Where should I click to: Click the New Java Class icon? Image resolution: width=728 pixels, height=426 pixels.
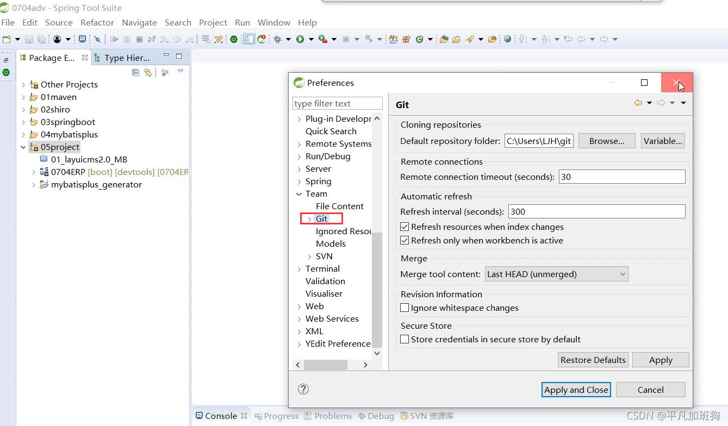(x=419, y=39)
